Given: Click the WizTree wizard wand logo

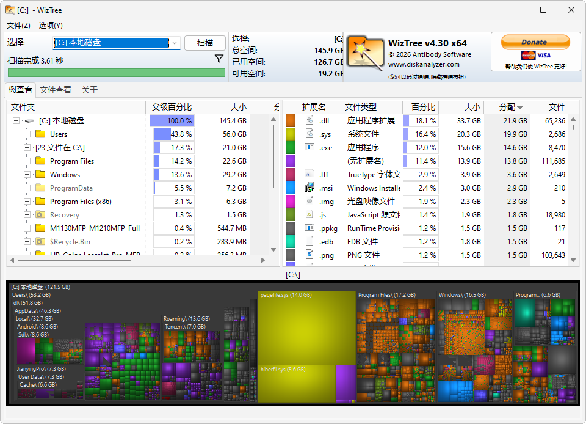Looking at the screenshot, I should 365,53.
